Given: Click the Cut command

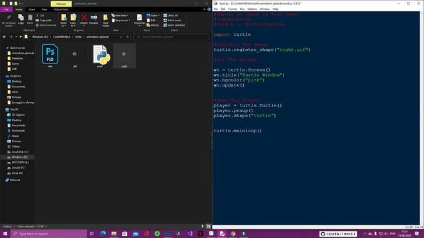Looking at the screenshot, I should pyautogui.click(x=40, y=15).
